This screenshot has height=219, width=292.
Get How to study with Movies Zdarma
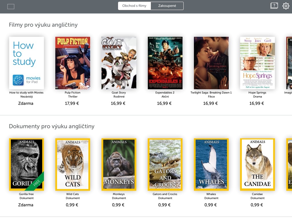click(26, 103)
